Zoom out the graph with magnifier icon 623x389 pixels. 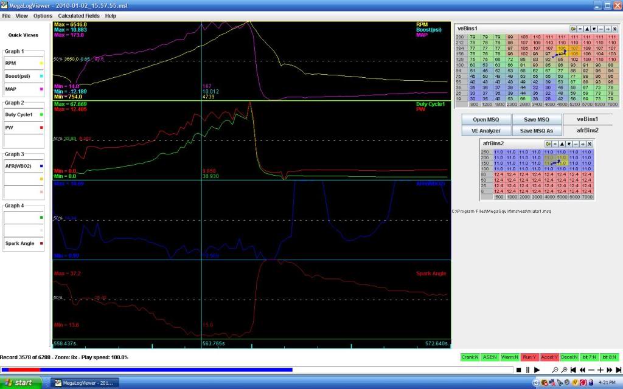555,370
